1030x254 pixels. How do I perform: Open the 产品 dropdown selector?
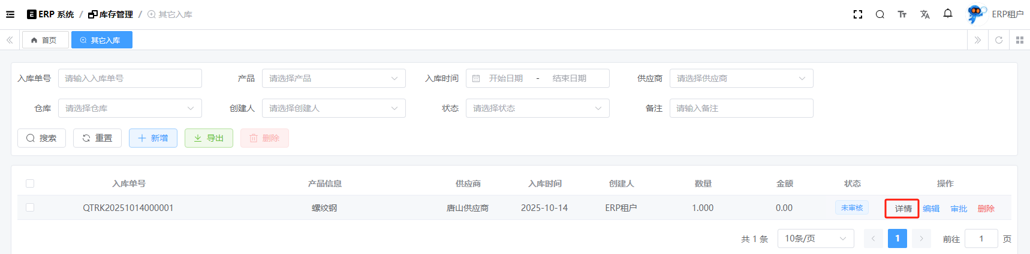(x=333, y=78)
